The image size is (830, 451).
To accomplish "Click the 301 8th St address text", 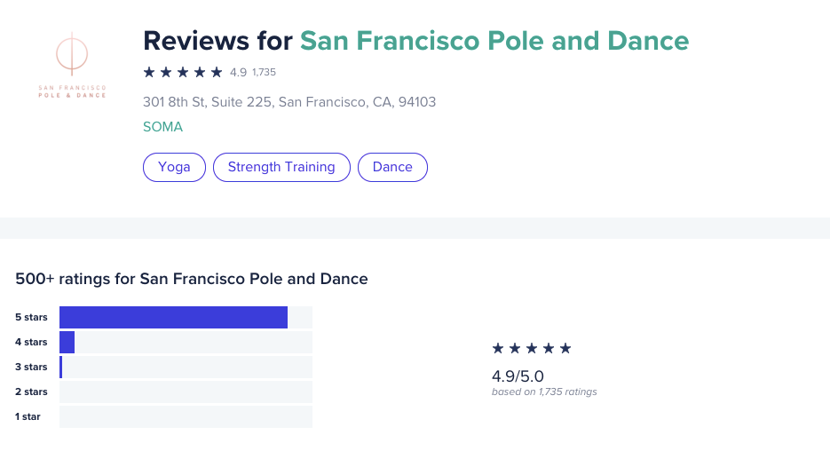I will 289,102.
